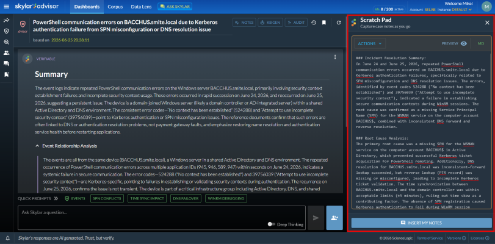Click '### Root Cause Analysis:' note line
Screen dimensions: 495x244
[382, 138]
